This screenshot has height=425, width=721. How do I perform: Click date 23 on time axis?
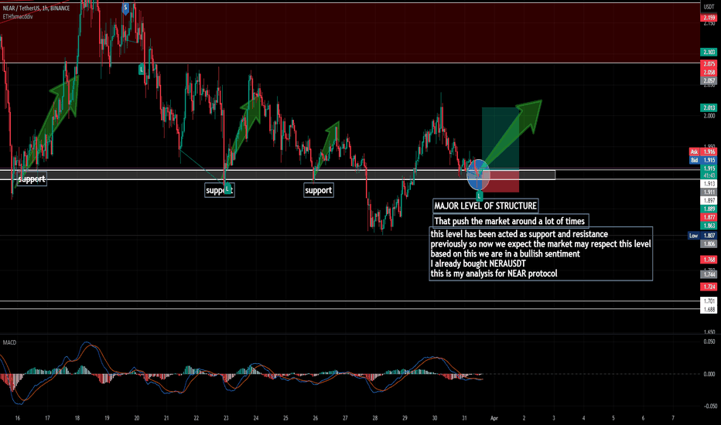click(226, 418)
